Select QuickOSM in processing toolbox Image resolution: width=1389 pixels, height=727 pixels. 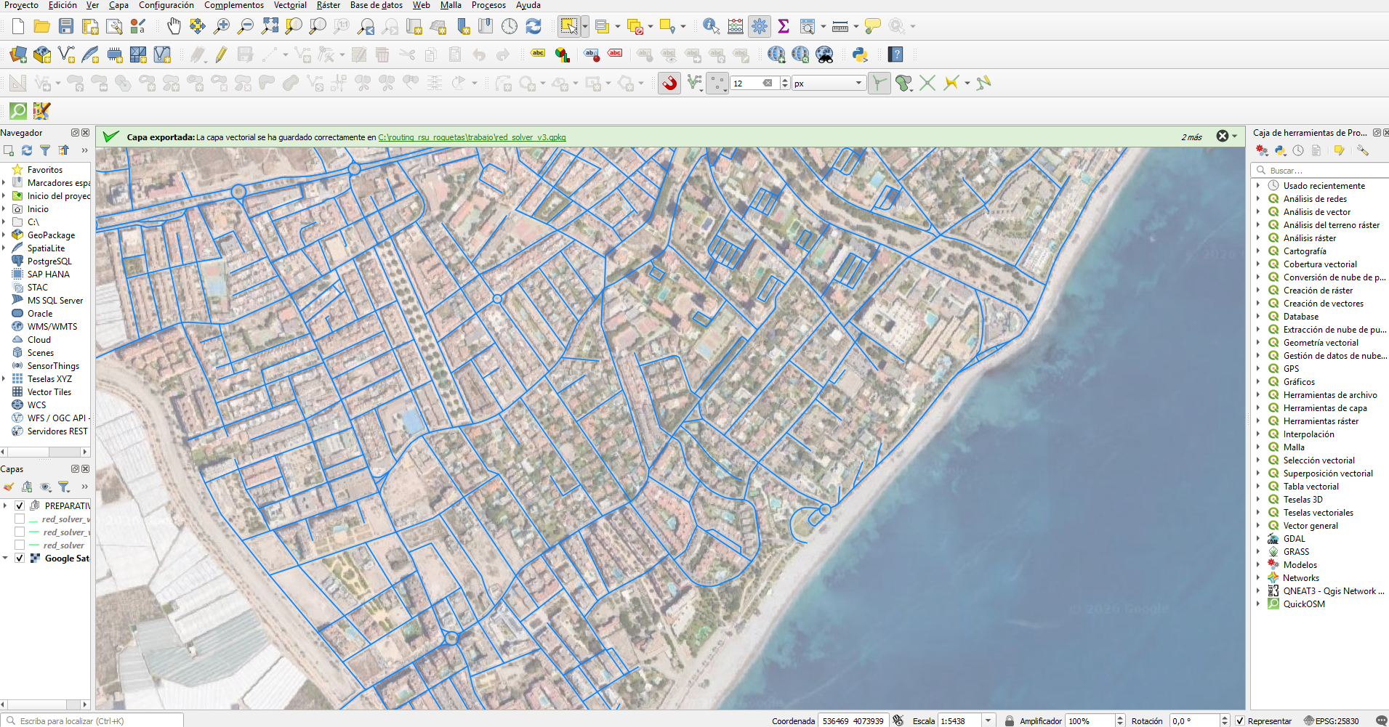click(x=1304, y=604)
